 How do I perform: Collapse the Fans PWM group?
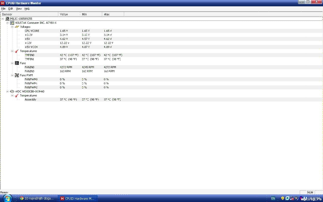tap(12, 75)
